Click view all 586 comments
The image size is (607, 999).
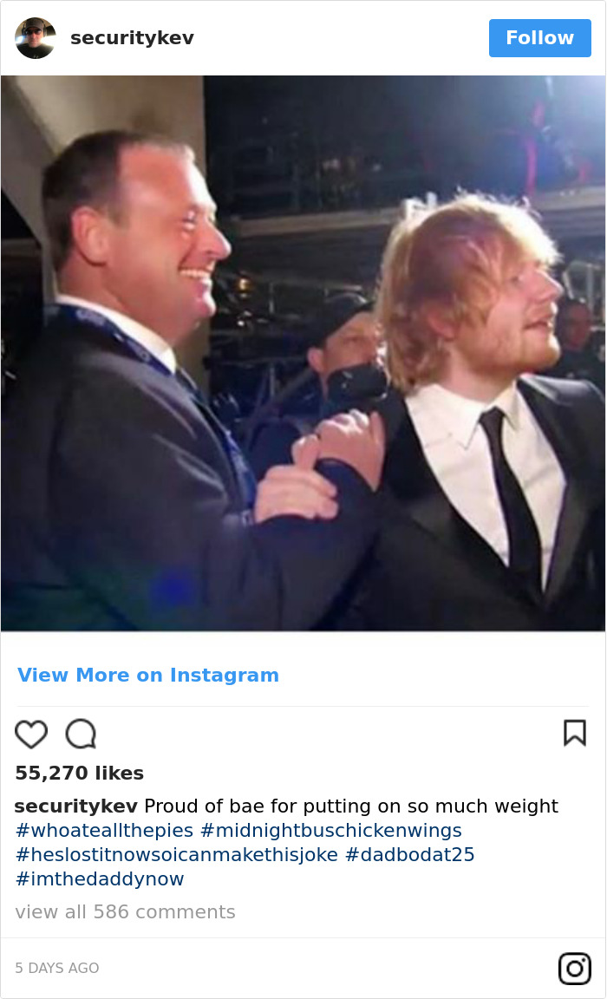click(125, 911)
